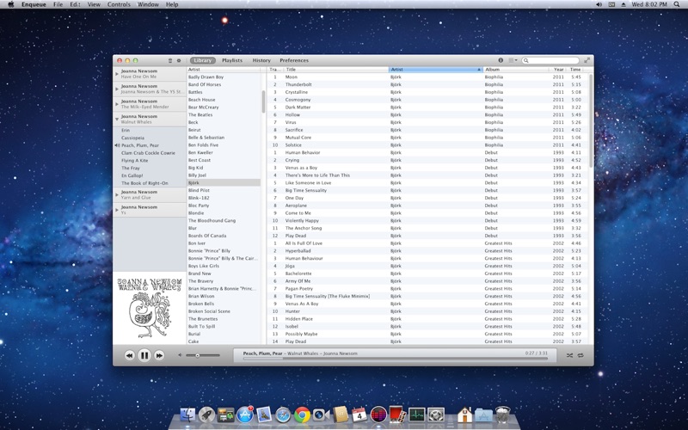Skip to the previous track
688x430 pixels.
click(129, 355)
